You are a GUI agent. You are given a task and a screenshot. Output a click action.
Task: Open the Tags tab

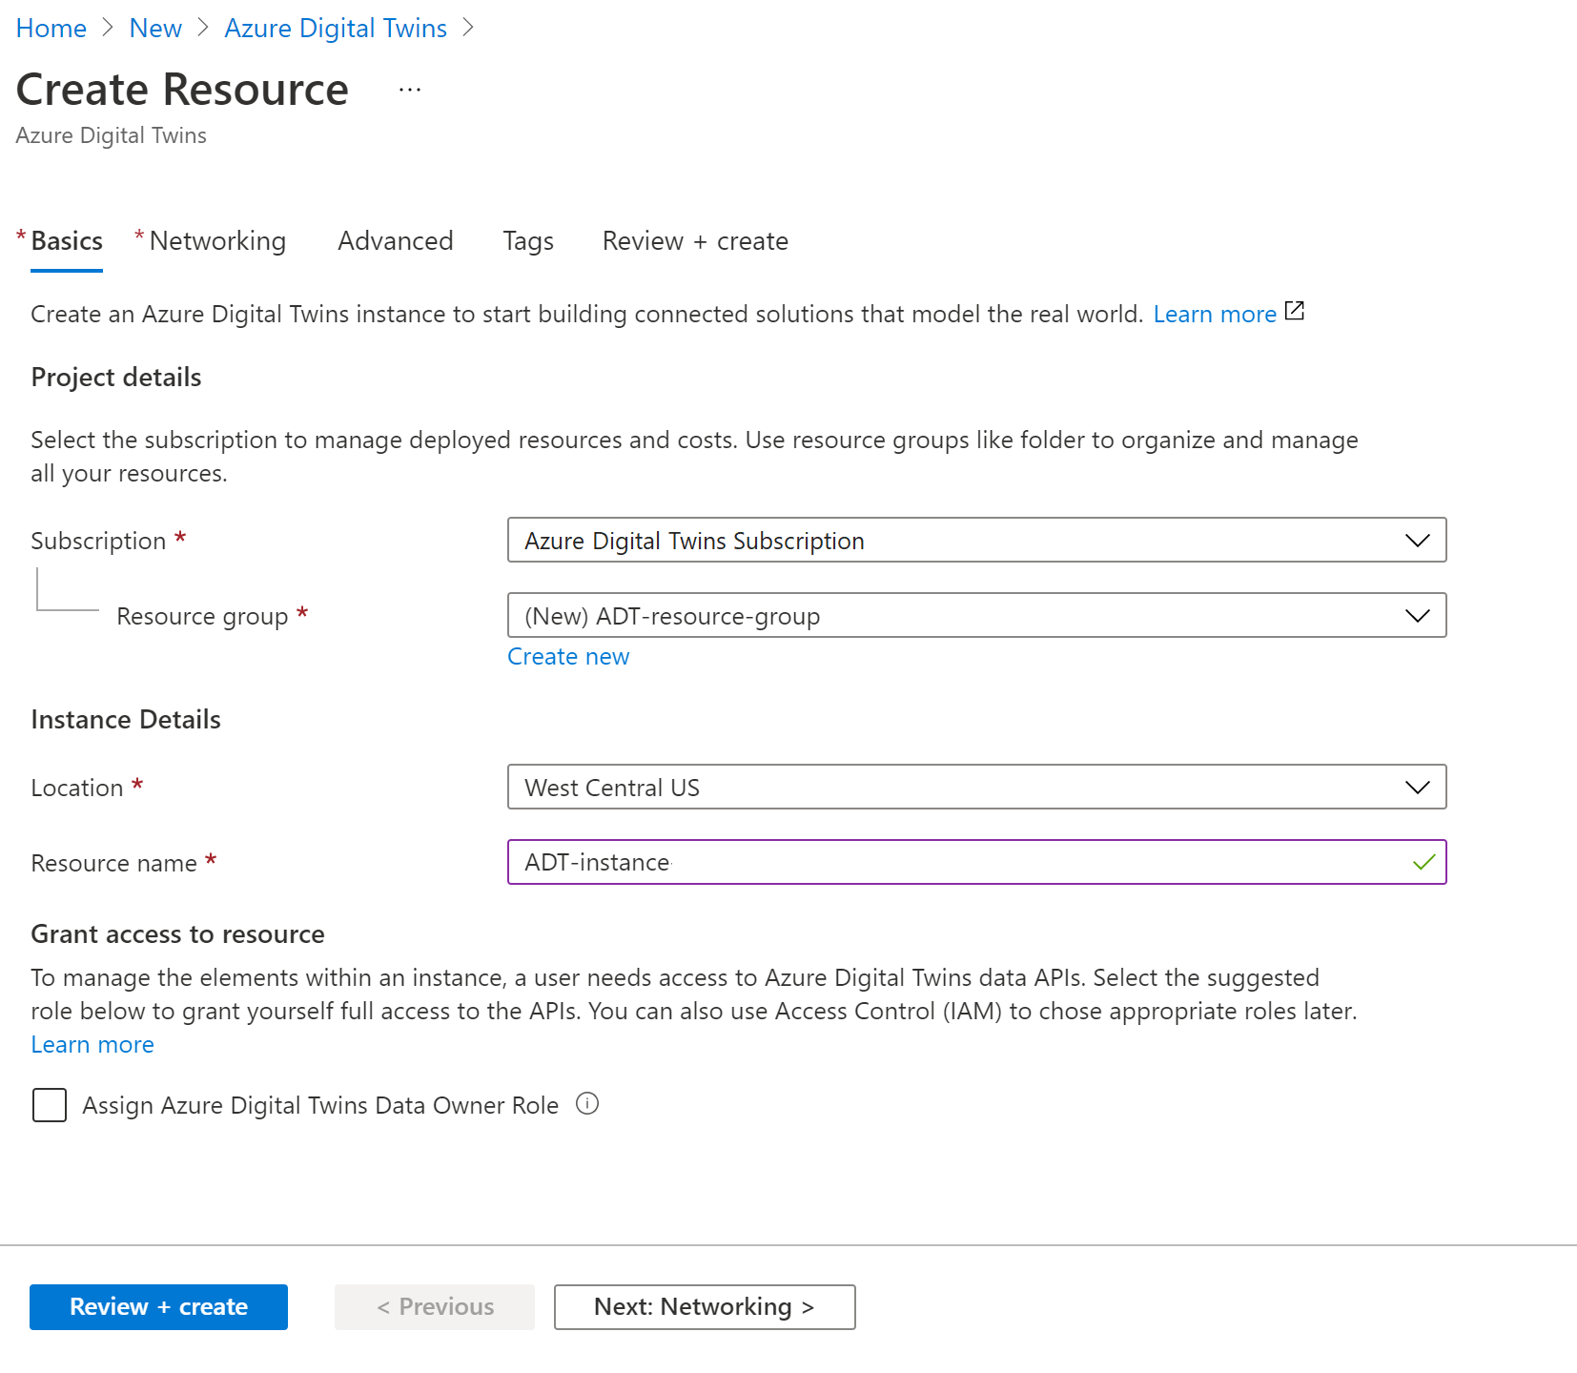pyautogui.click(x=528, y=241)
